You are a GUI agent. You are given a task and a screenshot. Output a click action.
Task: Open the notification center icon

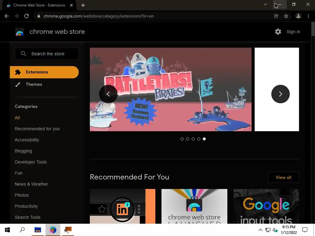tap(305, 230)
